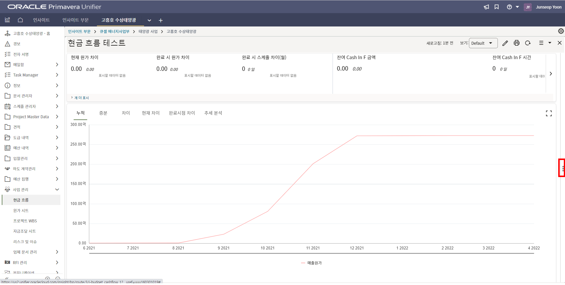
Task: Open the announcements megaphone icon
Action: coord(486,7)
